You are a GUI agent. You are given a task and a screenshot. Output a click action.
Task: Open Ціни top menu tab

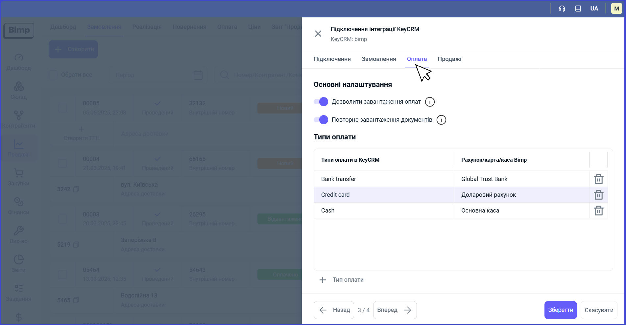click(254, 27)
